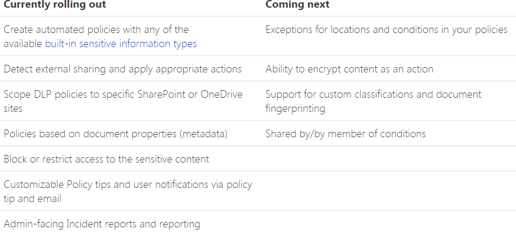Click 'Policies based on document properties (metadata)'

[115, 134]
